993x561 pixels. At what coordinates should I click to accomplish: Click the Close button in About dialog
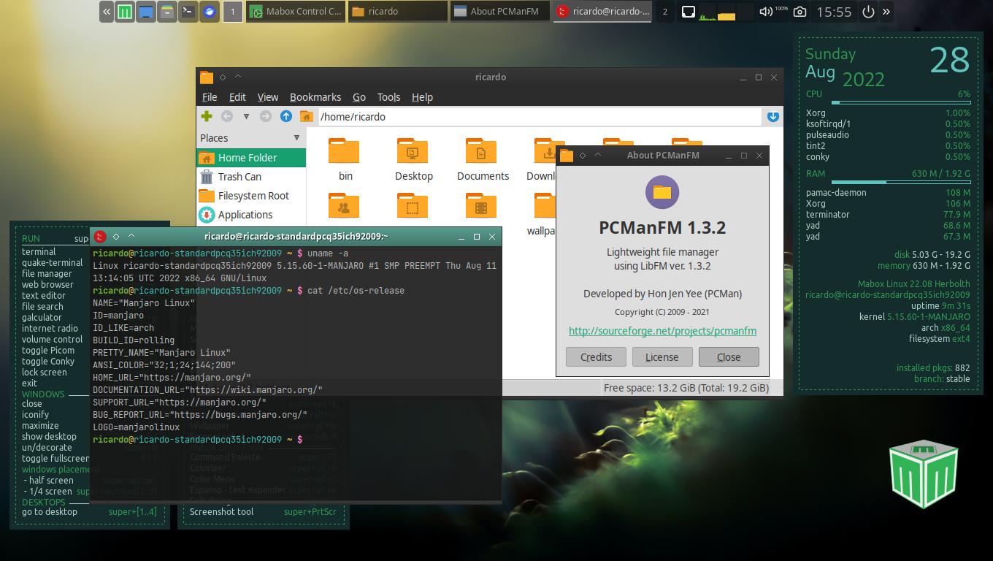coord(728,356)
